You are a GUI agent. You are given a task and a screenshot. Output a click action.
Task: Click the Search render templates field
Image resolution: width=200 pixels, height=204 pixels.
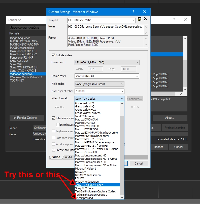pos(28,28)
